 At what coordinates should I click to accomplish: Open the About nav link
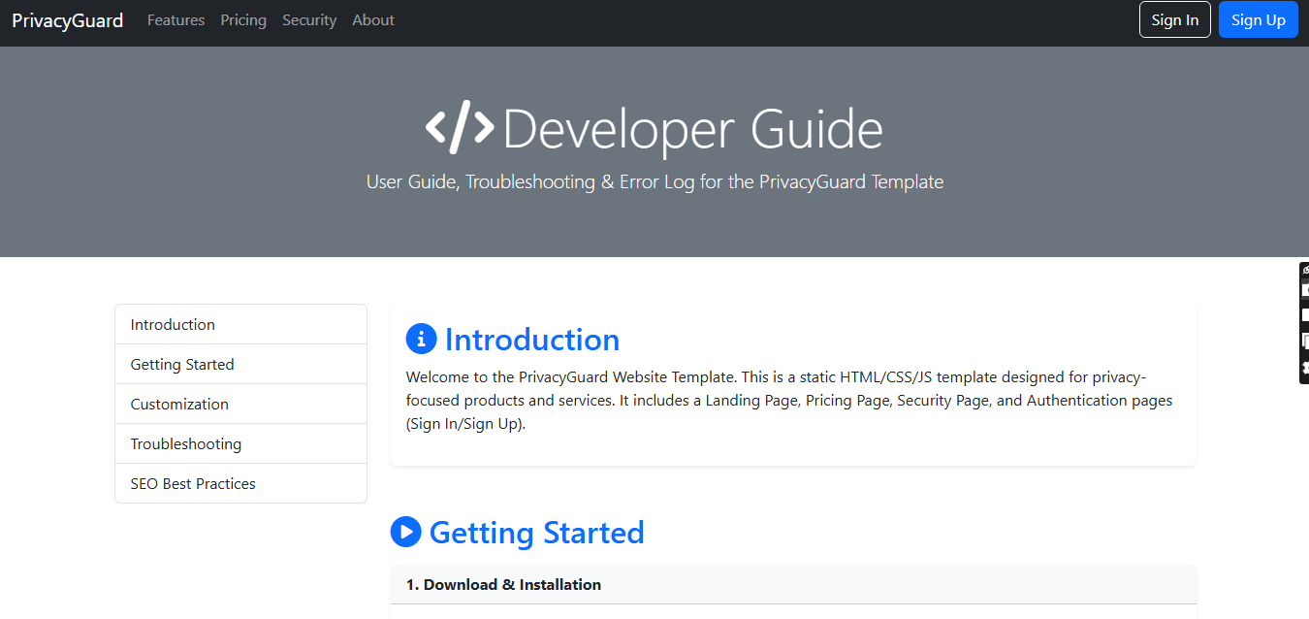click(x=373, y=20)
